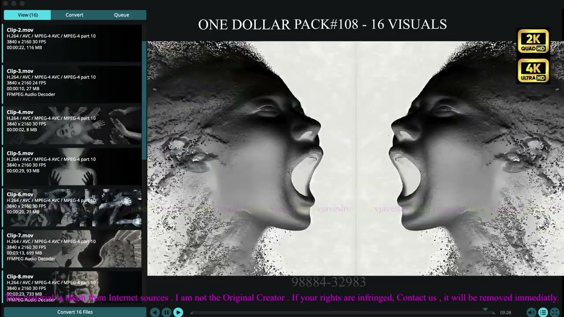
Task: Mute audio with the speaker icon
Action: pyautogui.click(x=532, y=312)
